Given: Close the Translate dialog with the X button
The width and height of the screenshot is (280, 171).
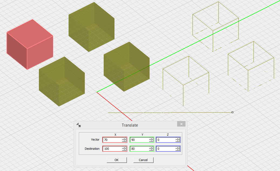Looking at the screenshot, I should coord(181,124).
